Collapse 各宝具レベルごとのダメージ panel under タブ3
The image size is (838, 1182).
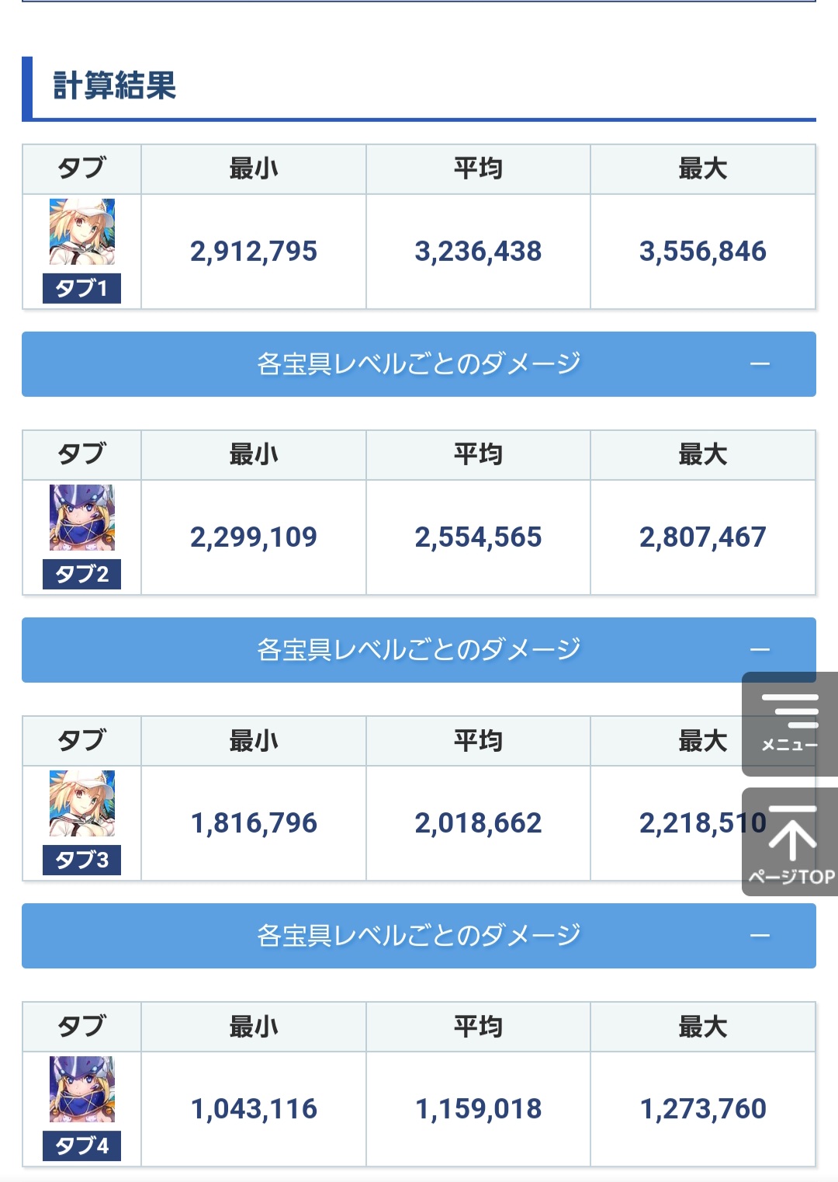click(419, 936)
